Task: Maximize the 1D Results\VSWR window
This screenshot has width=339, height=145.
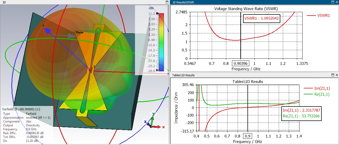Action: (x=333, y=2)
